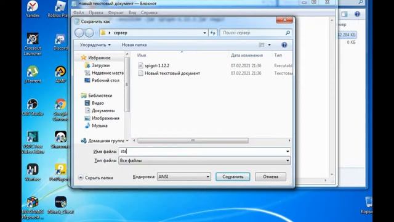Collapse dialog folders with Скрыть папки
This screenshot has height=222, width=394.
click(95, 178)
